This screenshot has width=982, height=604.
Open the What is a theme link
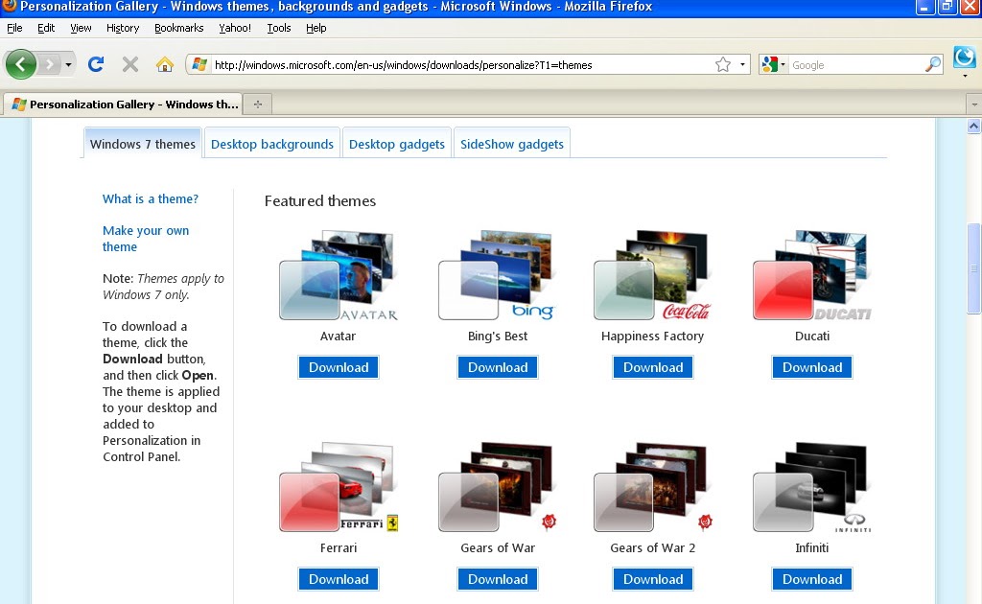tap(150, 198)
